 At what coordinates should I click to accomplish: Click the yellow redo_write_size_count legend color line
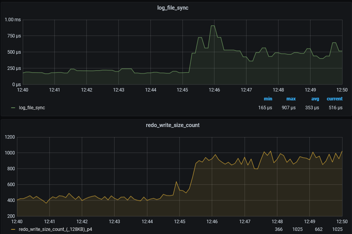[14, 229]
